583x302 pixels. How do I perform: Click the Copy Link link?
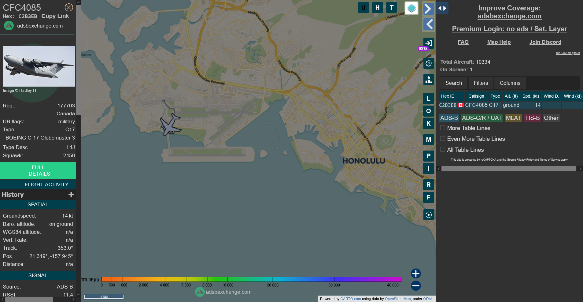coord(55,16)
